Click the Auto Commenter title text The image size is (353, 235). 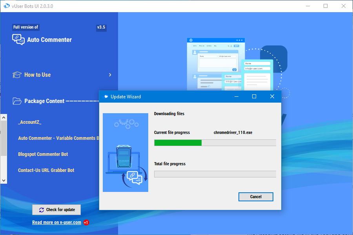pyautogui.click(x=49, y=40)
